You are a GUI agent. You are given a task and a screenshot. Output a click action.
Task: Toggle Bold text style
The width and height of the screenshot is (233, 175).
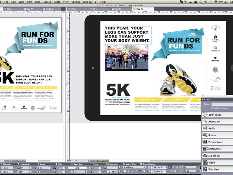(x=125, y=171)
